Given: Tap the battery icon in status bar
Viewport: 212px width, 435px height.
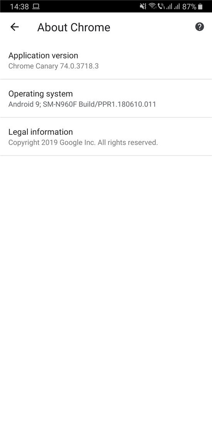Looking at the screenshot, I should tap(200, 7).
